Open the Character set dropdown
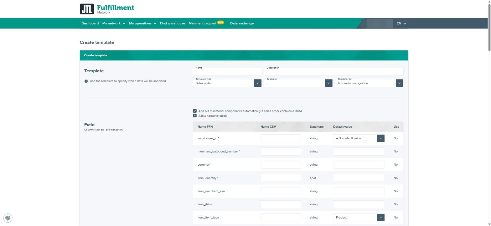The height and width of the screenshot is (226, 491). [x=369, y=83]
